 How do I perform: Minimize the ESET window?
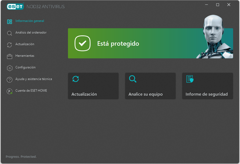click(x=207, y=5)
